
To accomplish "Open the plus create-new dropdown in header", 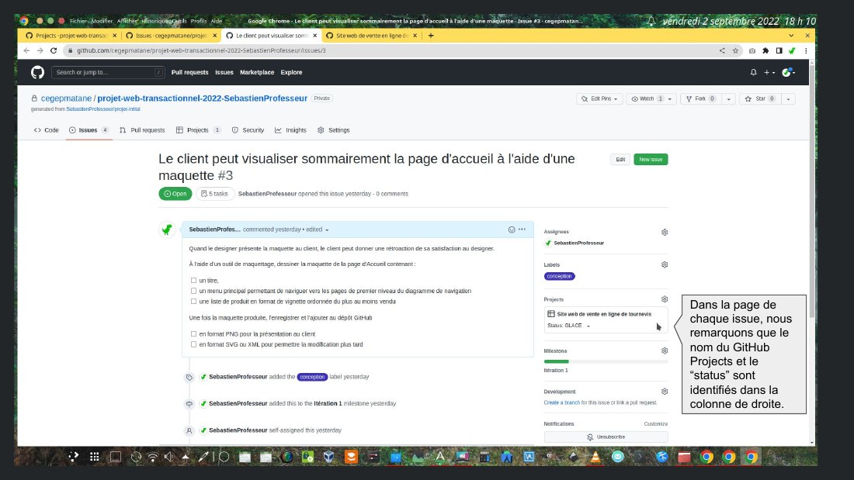I will [x=769, y=72].
